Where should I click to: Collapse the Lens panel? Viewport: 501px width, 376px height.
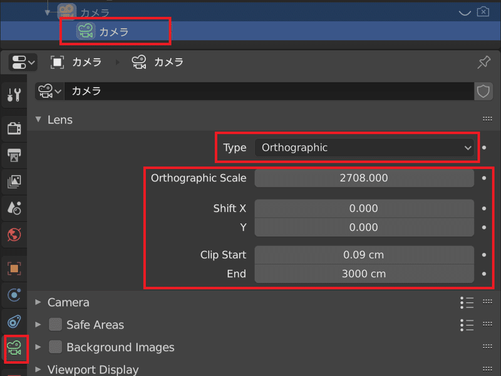pyautogui.click(x=38, y=119)
